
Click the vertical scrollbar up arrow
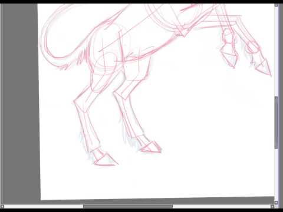point(276,5)
